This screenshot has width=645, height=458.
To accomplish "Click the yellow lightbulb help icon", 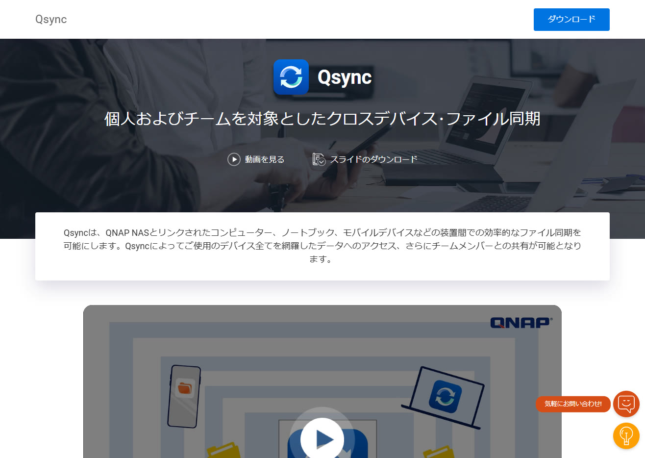I will point(626,435).
